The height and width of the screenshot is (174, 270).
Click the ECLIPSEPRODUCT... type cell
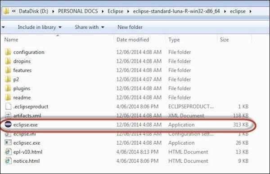(191, 106)
